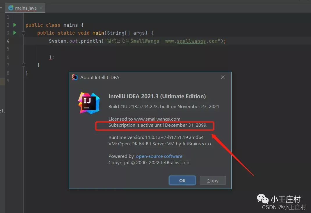
Task: Click the System.out.println code line
Action: [x=137, y=41]
